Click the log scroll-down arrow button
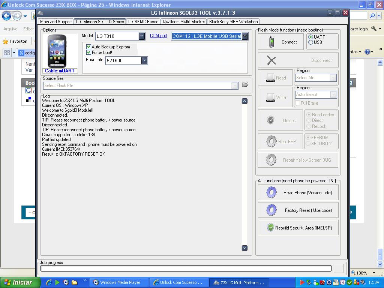This screenshot has width=384, height=288. pos(244,248)
